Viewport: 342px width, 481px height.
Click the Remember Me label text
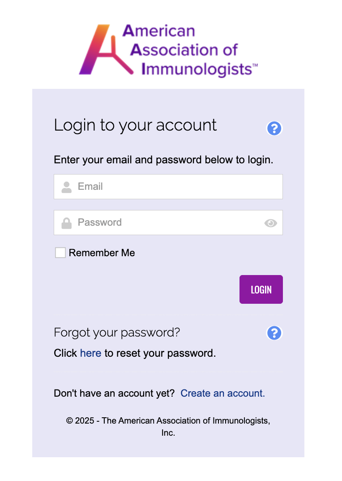point(102,253)
